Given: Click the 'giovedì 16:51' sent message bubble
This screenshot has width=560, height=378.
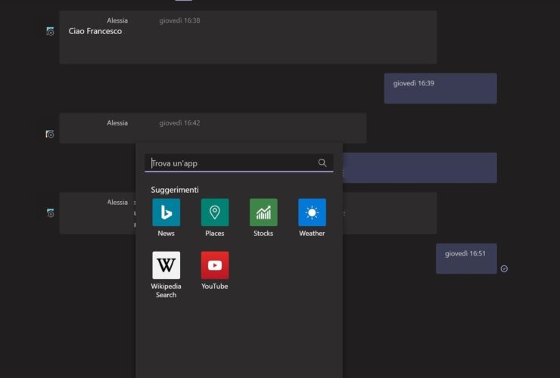Looking at the screenshot, I should pyautogui.click(x=466, y=259).
